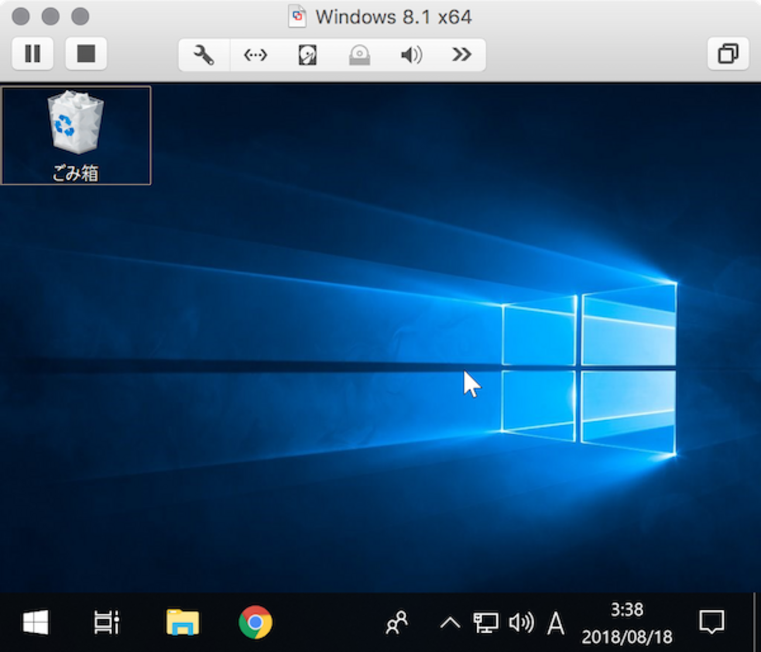Switch view mode with overlapping windows button
Screen dimensions: 761x652
click(x=728, y=54)
